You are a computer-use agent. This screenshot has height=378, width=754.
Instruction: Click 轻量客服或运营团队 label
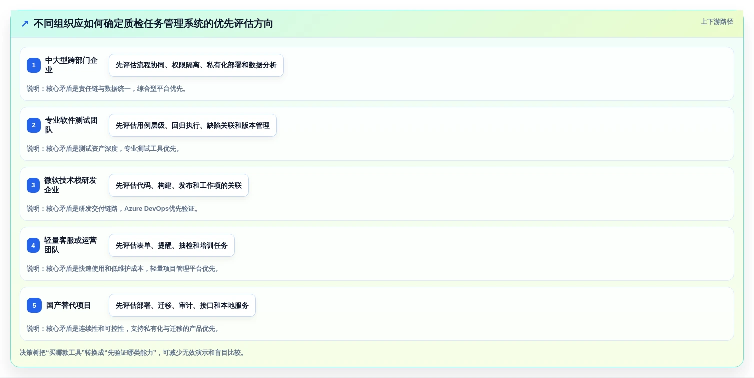click(70, 245)
